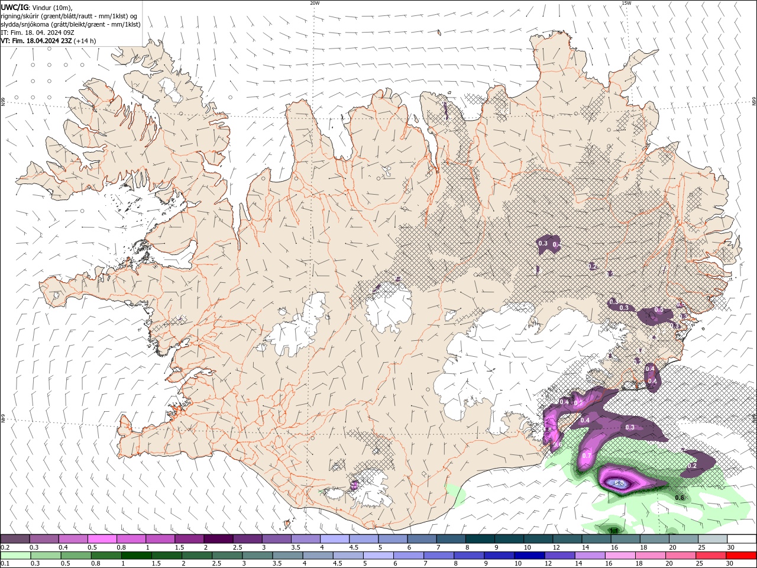
Task: Click the magenta swatch labeled 1.5 in upper legend
Action: click(x=189, y=539)
